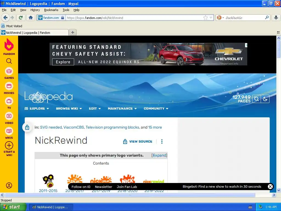
Task: Expand the Browse Wiki dropdown
Action: [69, 109]
